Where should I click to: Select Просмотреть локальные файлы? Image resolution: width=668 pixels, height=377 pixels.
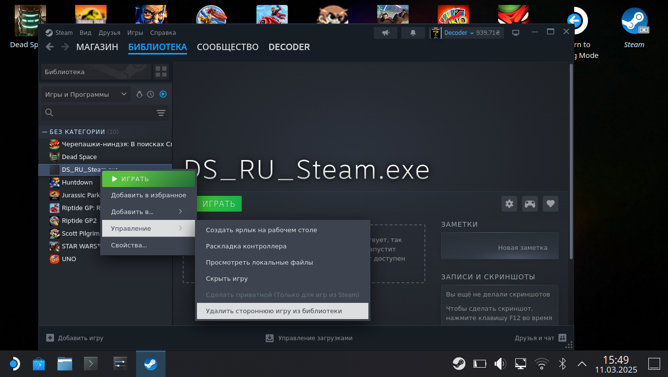click(x=282, y=262)
